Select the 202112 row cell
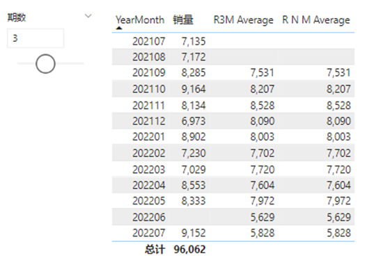The width and height of the screenshot is (365, 260). (149, 121)
